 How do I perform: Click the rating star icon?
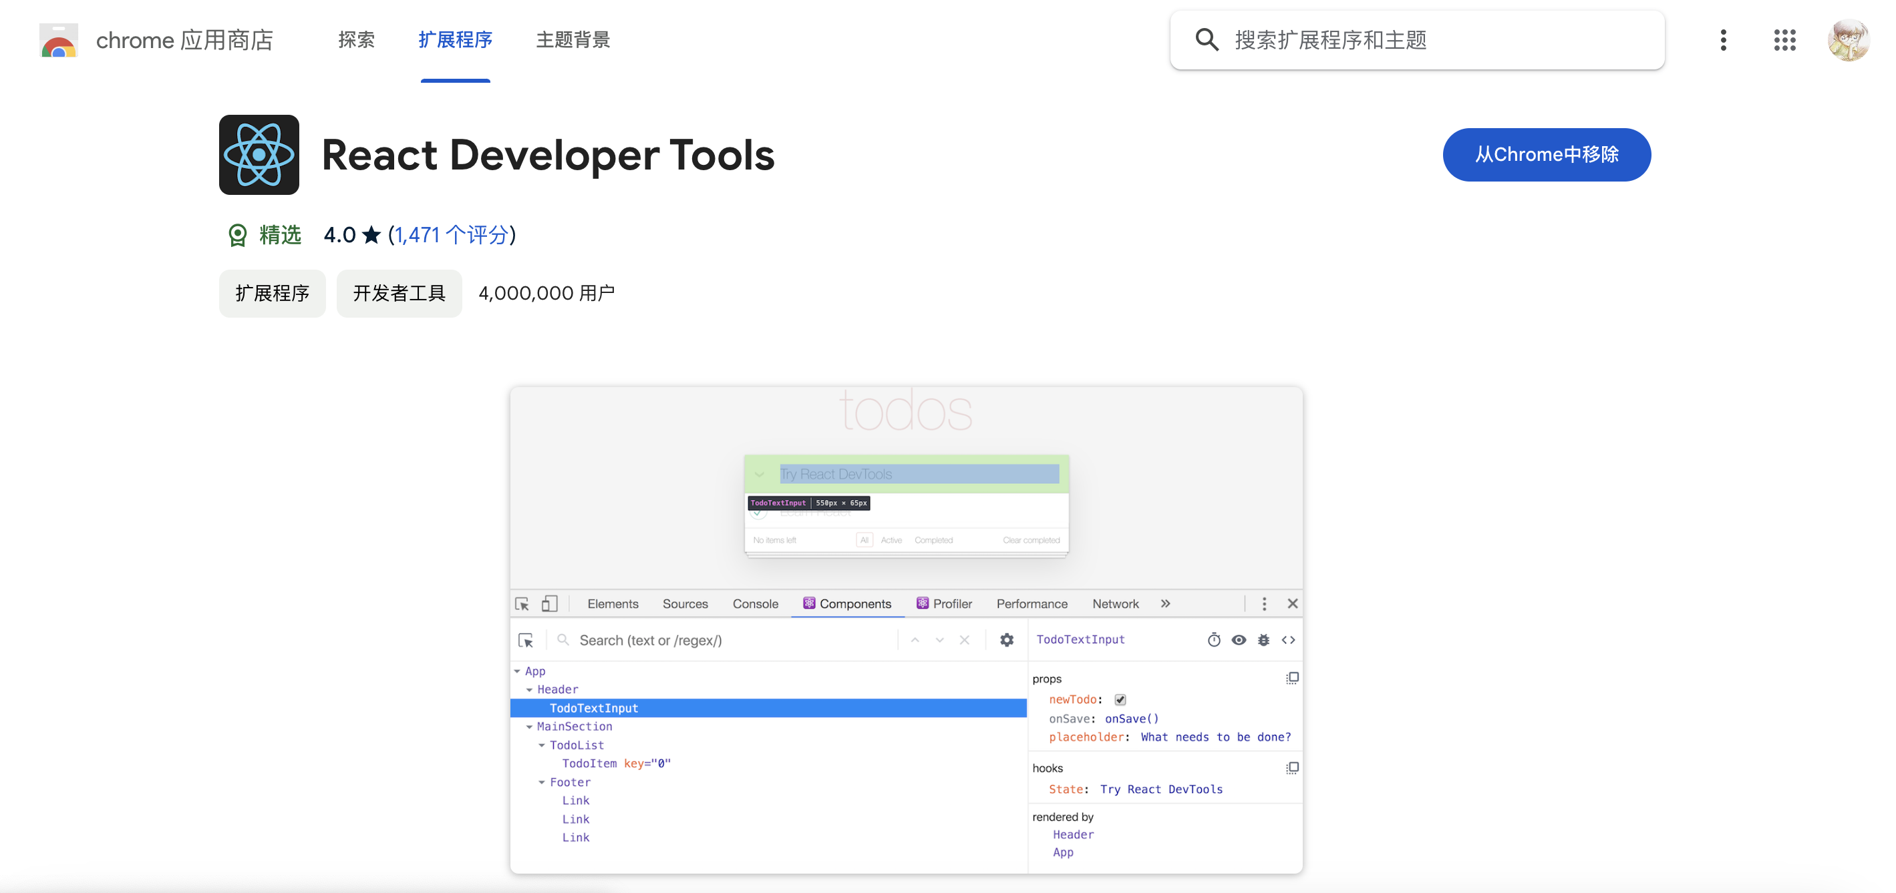(371, 236)
